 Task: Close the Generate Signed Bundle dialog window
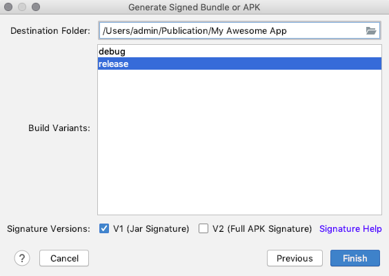pos(8,7)
